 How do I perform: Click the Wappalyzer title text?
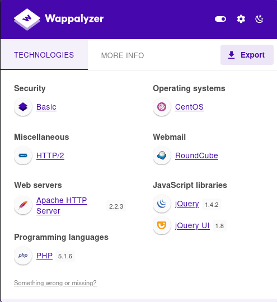[74, 18]
